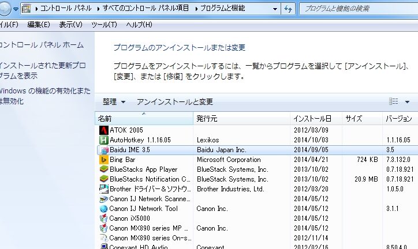Image resolution: width=418 pixels, height=249 pixels.
Task: Open the 編集(E) menu
Action: [x=39, y=25]
